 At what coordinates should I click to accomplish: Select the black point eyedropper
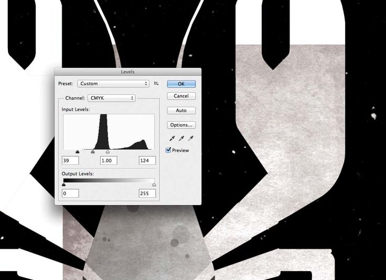pos(172,139)
